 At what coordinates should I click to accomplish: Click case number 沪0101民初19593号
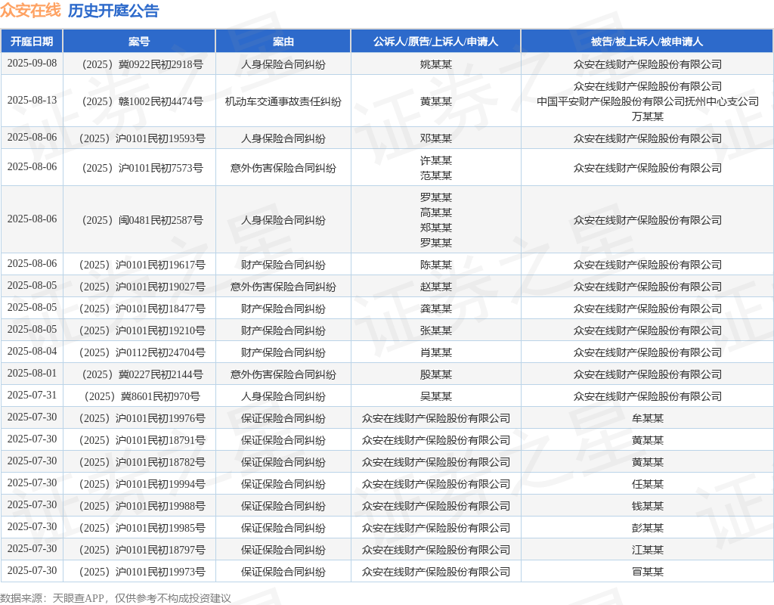click(142, 138)
